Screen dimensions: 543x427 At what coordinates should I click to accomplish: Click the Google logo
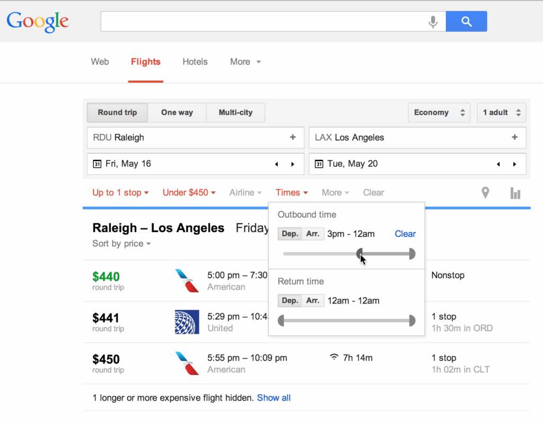[38, 21]
